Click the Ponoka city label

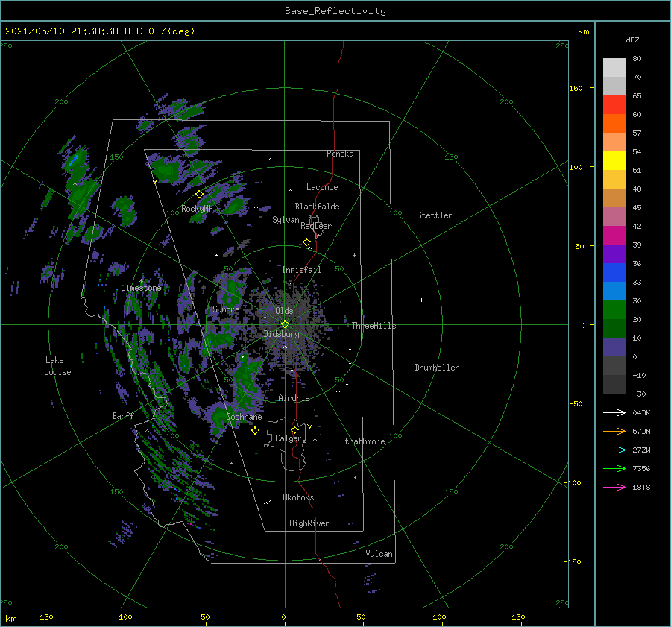tap(340, 154)
